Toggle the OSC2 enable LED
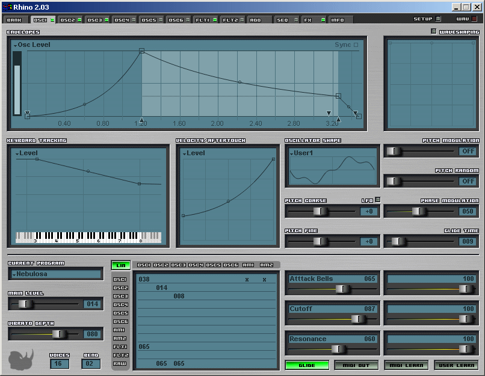The width and height of the screenshot is (485, 376). [79, 20]
